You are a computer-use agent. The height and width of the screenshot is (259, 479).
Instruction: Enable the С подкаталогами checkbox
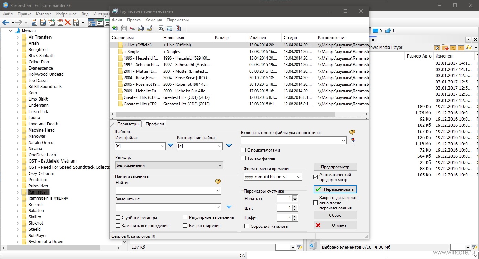pyautogui.click(x=243, y=150)
